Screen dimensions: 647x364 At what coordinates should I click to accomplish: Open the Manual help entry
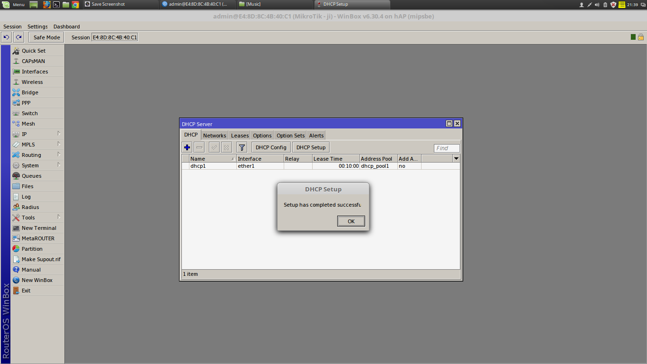pyautogui.click(x=37, y=270)
